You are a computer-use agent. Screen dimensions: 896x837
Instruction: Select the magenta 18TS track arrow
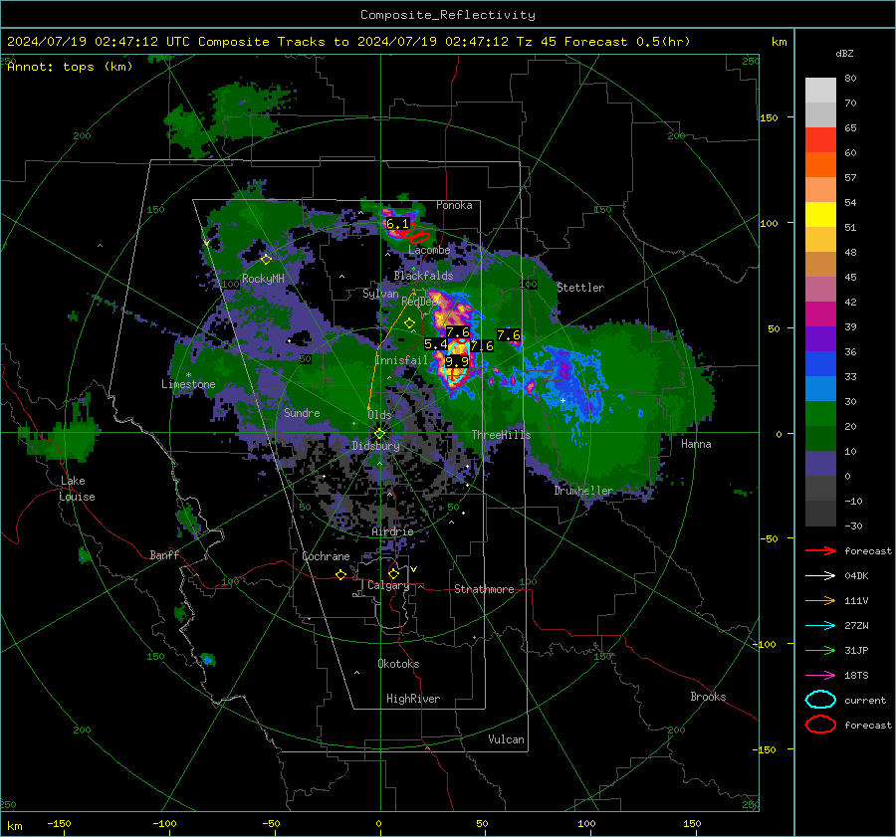coord(820,676)
